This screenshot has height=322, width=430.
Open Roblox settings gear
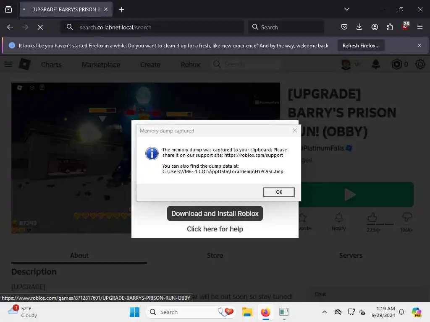[420, 64]
